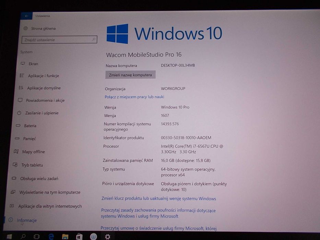Viewport: 320px width, 240px height.
Task: Open the Pamięć storage page
Action: click(29, 139)
